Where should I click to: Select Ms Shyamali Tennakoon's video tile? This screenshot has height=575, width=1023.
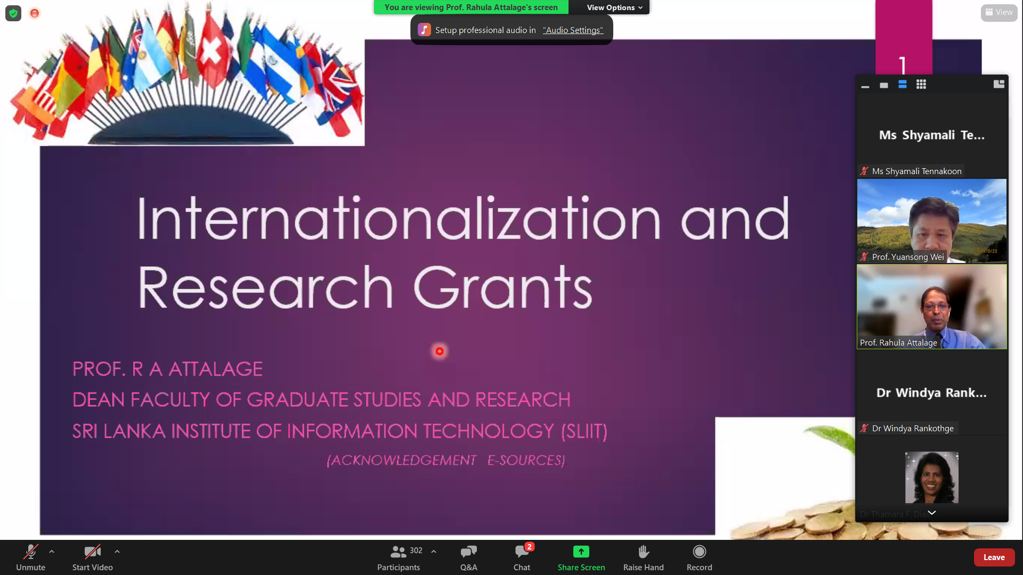coord(931,135)
